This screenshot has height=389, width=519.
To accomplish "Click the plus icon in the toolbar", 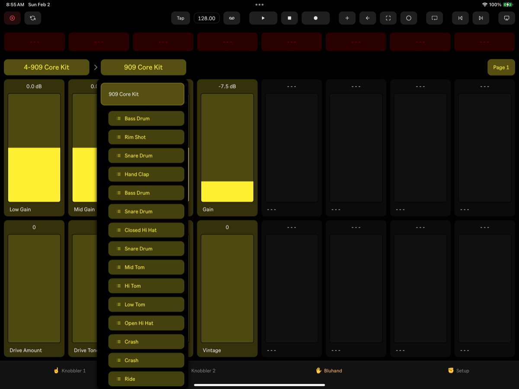I will (347, 18).
